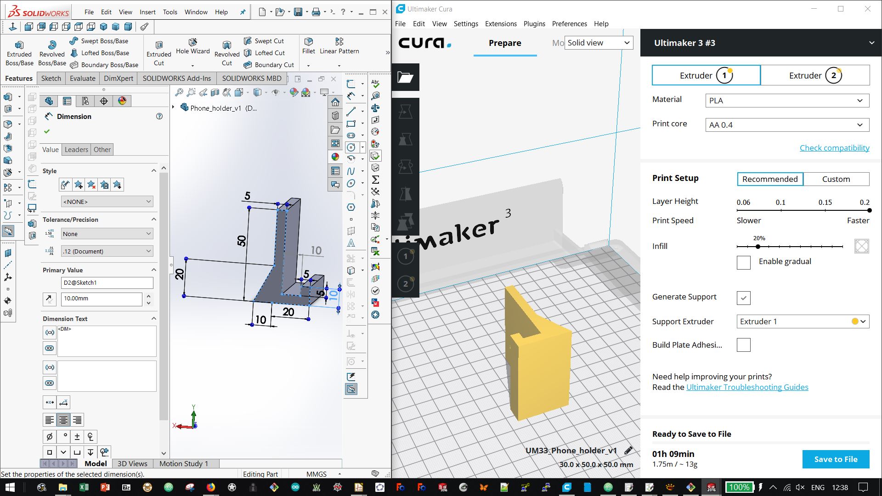Open Material PLA dropdown
Screen dimensions: 882x496
click(787, 101)
